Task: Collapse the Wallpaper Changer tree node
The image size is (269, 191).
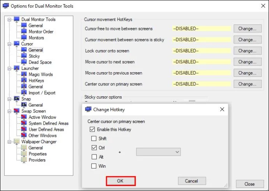Action: pos(9,142)
